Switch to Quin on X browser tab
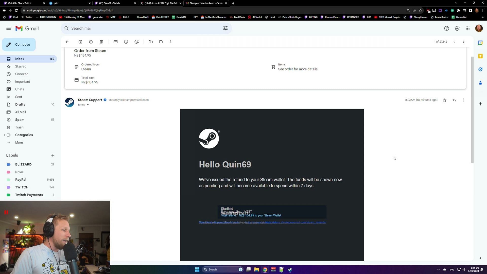This screenshot has height=274, width=487. (x=161, y=3)
